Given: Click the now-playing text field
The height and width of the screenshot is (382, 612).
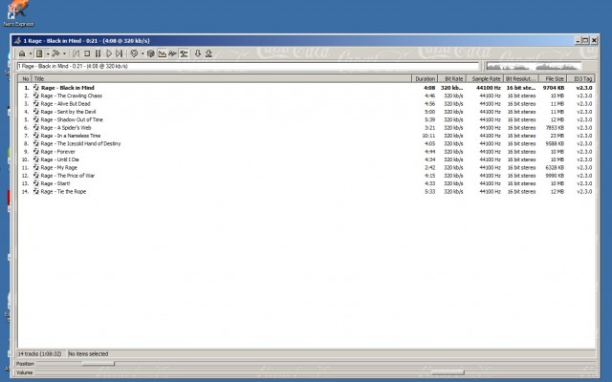Looking at the screenshot, I should coord(248,66).
